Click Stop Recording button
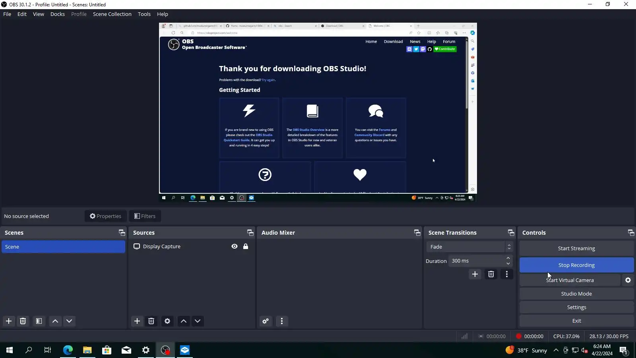Image resolution: width=636 pixels, height=358 pixels. coord(576,265)
